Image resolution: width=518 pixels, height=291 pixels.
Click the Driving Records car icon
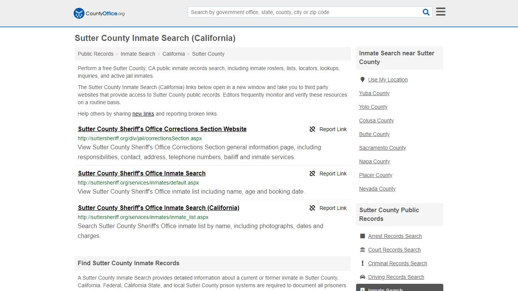coord(363,277)
